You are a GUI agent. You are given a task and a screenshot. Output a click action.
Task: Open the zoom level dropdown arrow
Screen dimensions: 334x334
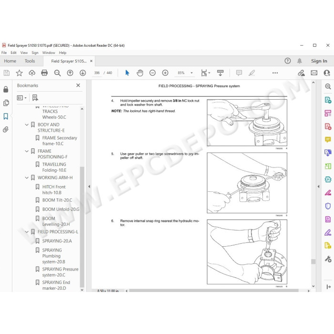point(191,73)
